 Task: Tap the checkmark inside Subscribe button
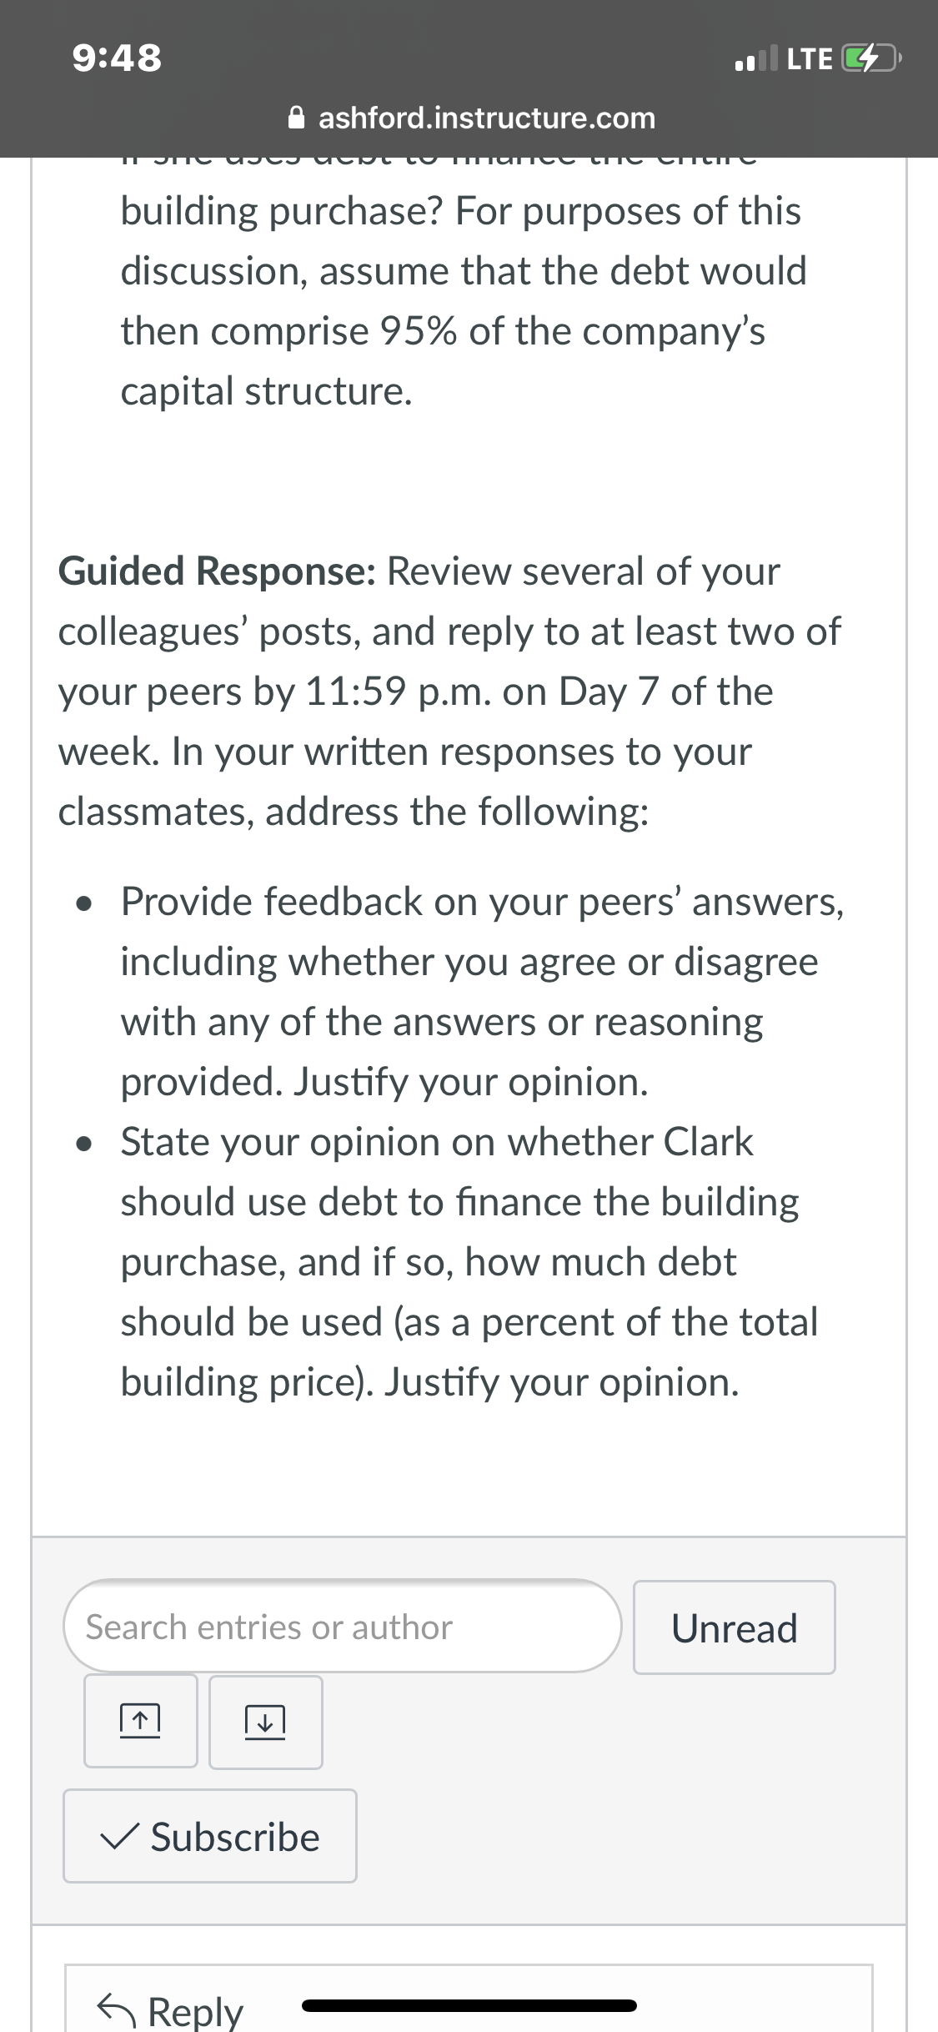click(118, 1837)
